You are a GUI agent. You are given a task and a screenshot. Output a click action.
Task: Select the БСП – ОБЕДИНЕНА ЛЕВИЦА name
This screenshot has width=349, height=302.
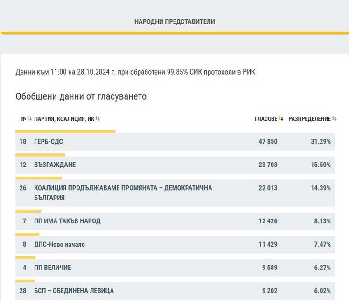pos(74,291)
